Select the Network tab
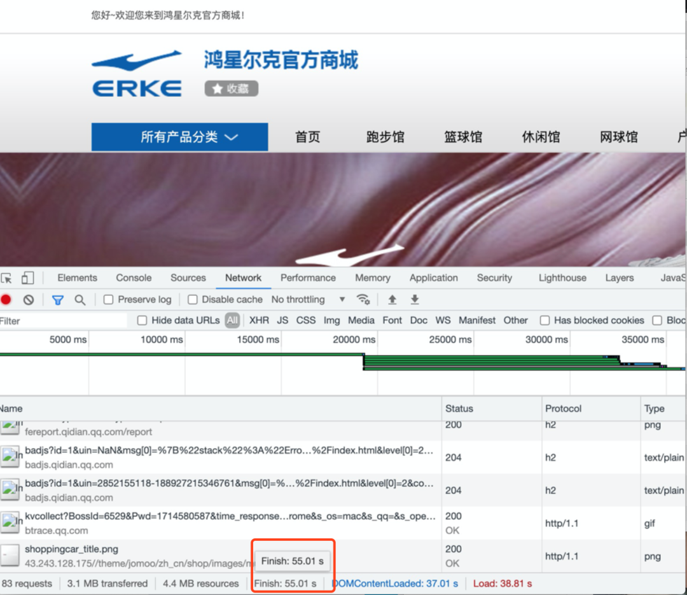Screen dimensions: 687x595 tap(243, 278)
